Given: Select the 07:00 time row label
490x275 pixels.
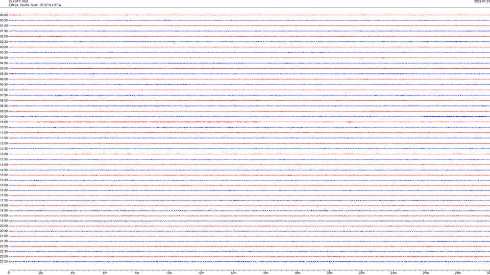Looking at the screenshot, I should pos(4,90).
